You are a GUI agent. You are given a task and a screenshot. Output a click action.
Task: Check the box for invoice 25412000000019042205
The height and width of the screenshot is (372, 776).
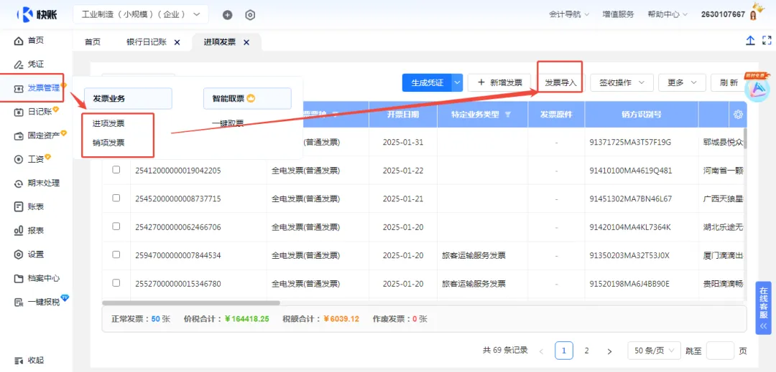(116, 170)
